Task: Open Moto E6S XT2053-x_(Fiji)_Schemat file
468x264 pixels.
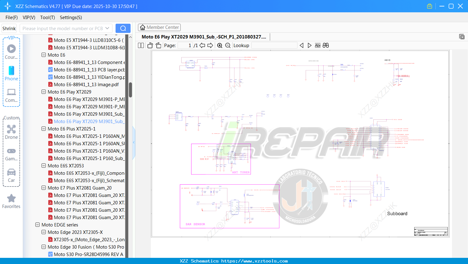Action: point(86,180)
